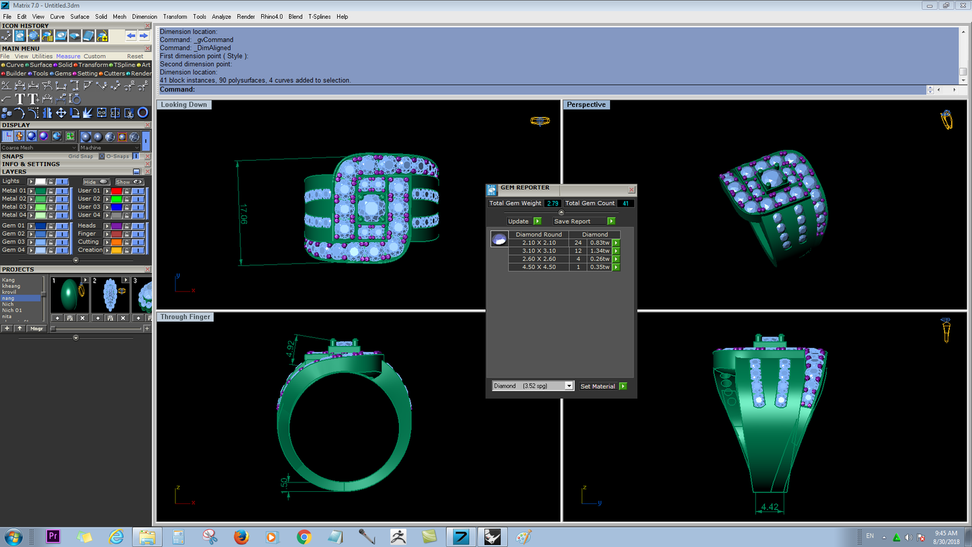Toggle Metal 01 layer visibility switch
Screen dimensions: 972x547
62,190
